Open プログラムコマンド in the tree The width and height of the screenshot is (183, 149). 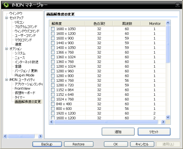coord(26,27)
